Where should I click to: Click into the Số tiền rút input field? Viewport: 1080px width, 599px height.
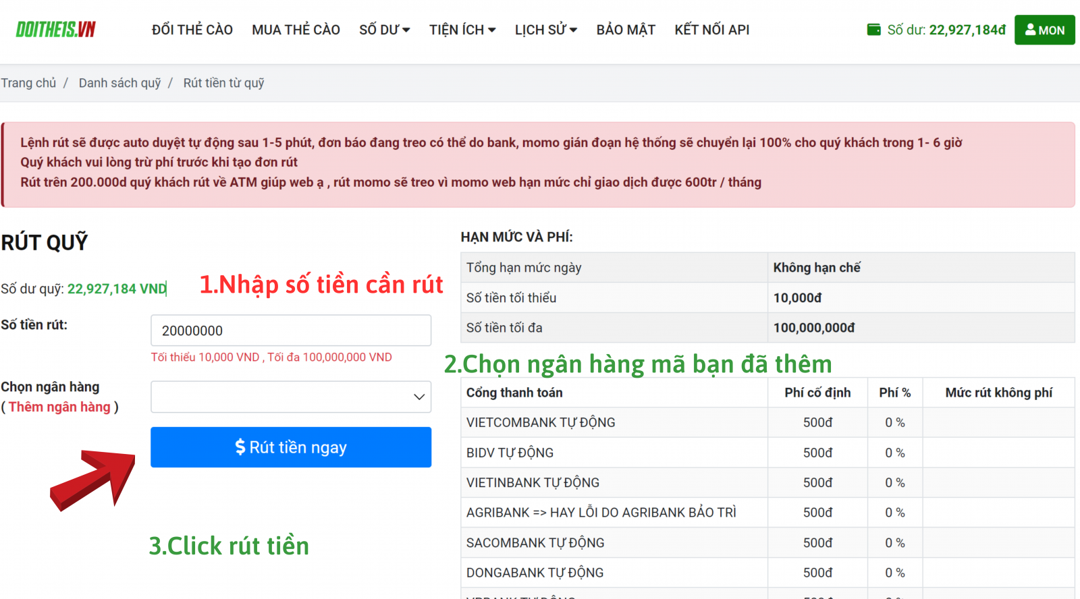coord(290,331)
